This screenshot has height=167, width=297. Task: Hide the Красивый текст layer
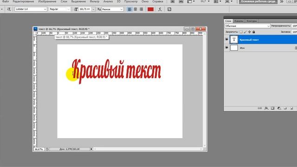click(x=227, y=39)
